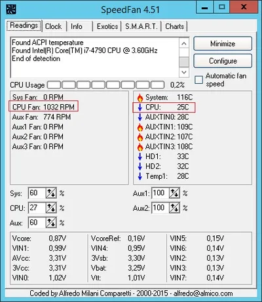Click the detection log scrollbar thumb
This screenshot has height=302, width=262.
[184, 62]
